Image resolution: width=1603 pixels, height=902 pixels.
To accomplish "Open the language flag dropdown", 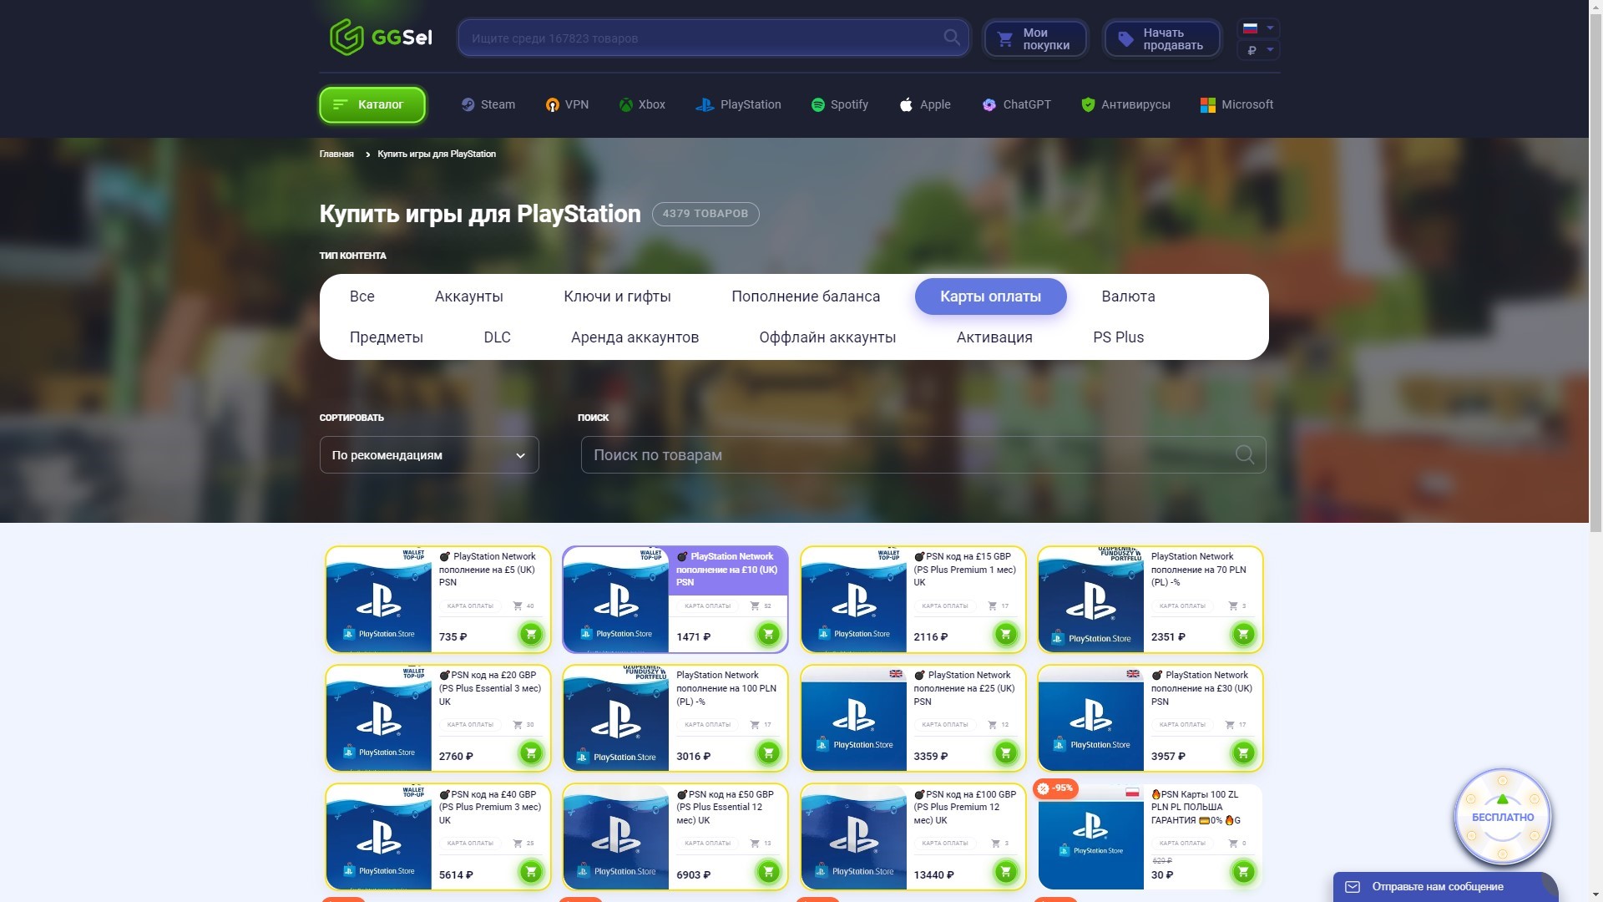I will [1258, 28].
